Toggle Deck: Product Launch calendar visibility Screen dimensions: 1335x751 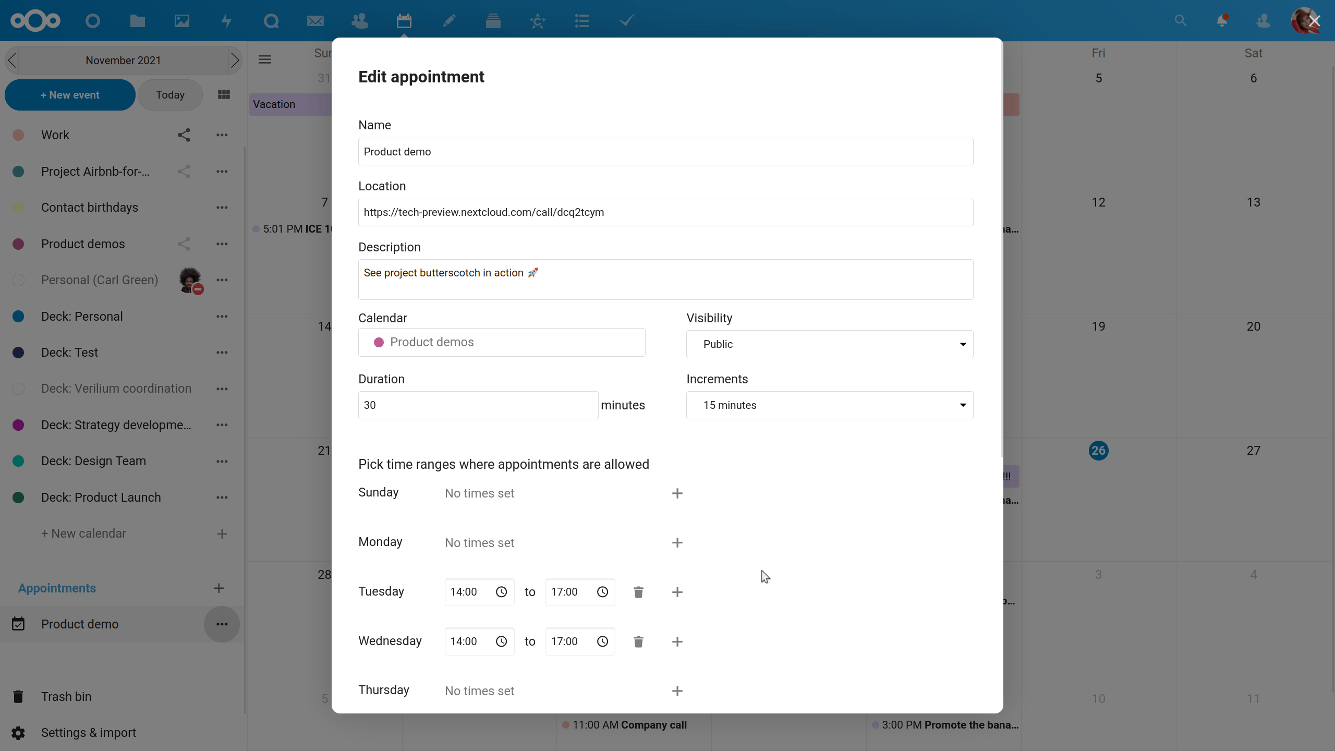pos(18,498)
